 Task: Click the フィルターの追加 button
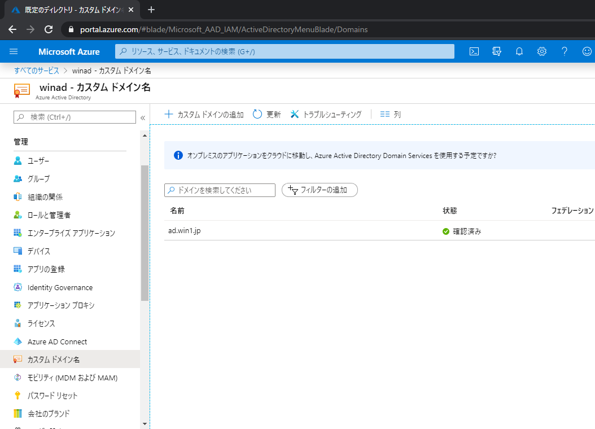pyautogui.click(x=320, y=190)
